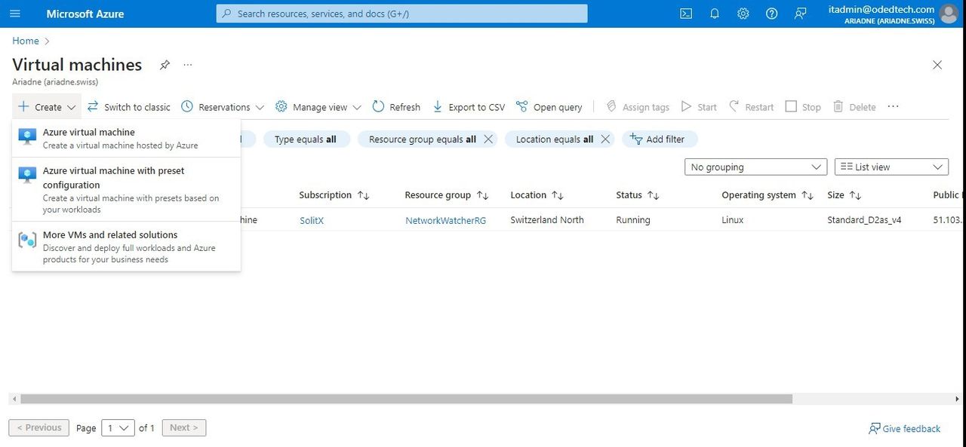
Task: Click the Stop toolbar button
Action: click(x=803, y=107)
